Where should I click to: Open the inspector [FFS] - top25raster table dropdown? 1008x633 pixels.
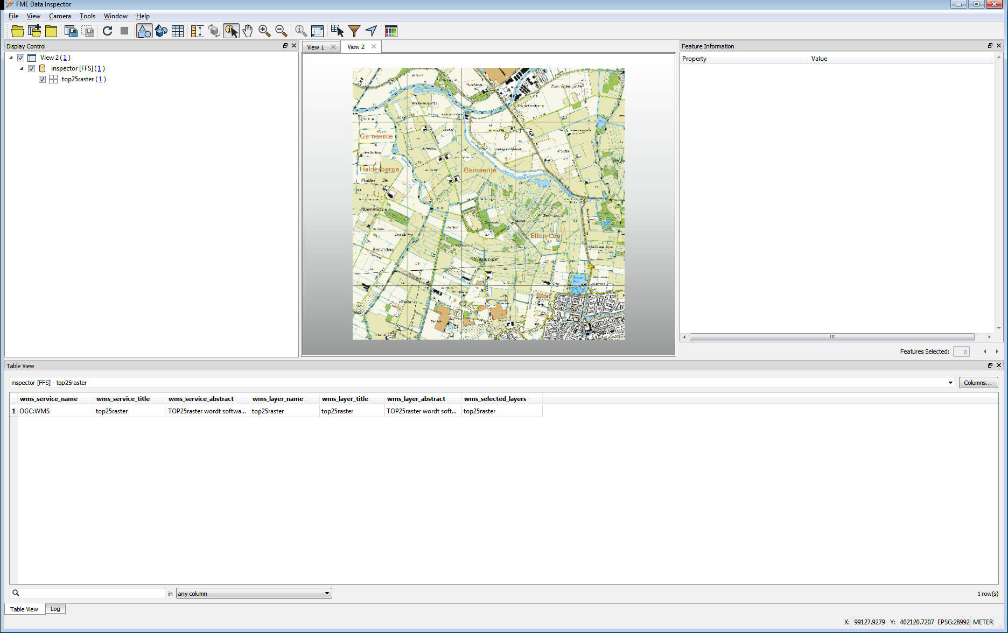pyautogui.click(x=950, y=383)
